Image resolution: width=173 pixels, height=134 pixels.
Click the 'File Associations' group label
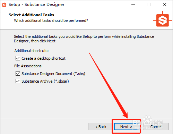point(28,66)
